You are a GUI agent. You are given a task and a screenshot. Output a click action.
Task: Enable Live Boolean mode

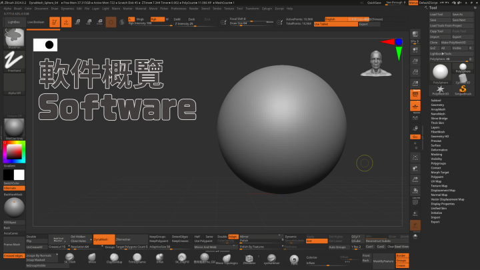(36, 22)
